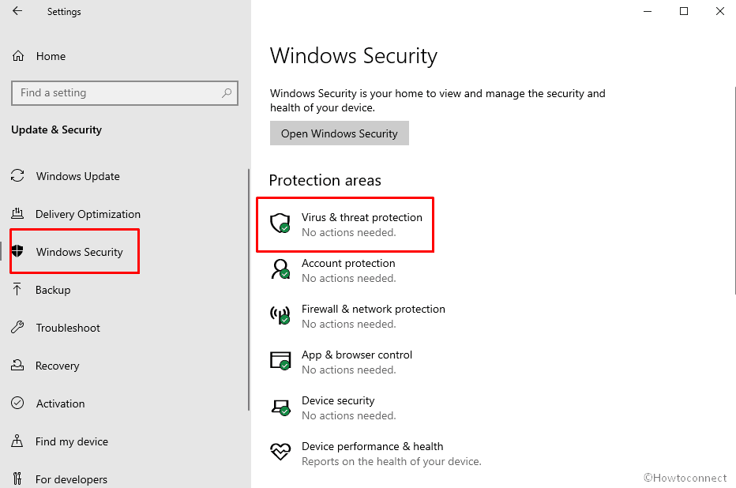Click the Firewall & network protection antenna icon
The image size is (736, 488).
coord(280,315)
